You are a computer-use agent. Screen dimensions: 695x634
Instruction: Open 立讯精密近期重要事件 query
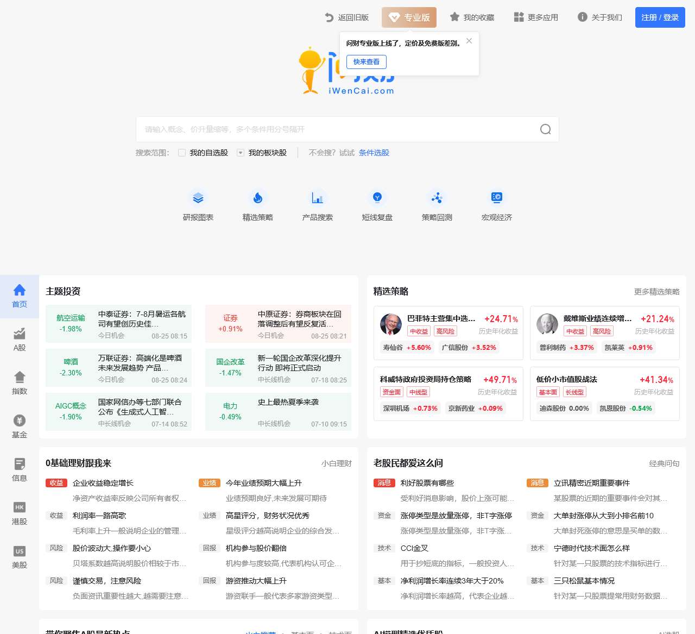592,483
